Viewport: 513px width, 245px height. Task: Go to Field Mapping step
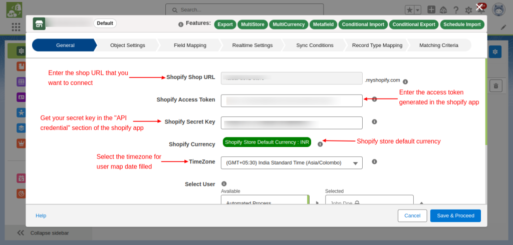coord(190,45)
